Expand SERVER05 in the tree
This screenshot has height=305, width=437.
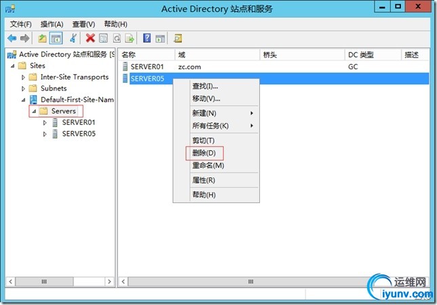pyautogui.click(x=45, y=134)
